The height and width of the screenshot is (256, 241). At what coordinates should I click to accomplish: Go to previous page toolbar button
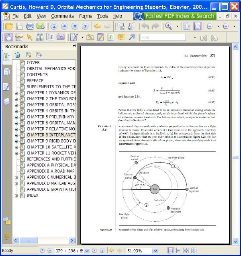click(x=64, y=26)
